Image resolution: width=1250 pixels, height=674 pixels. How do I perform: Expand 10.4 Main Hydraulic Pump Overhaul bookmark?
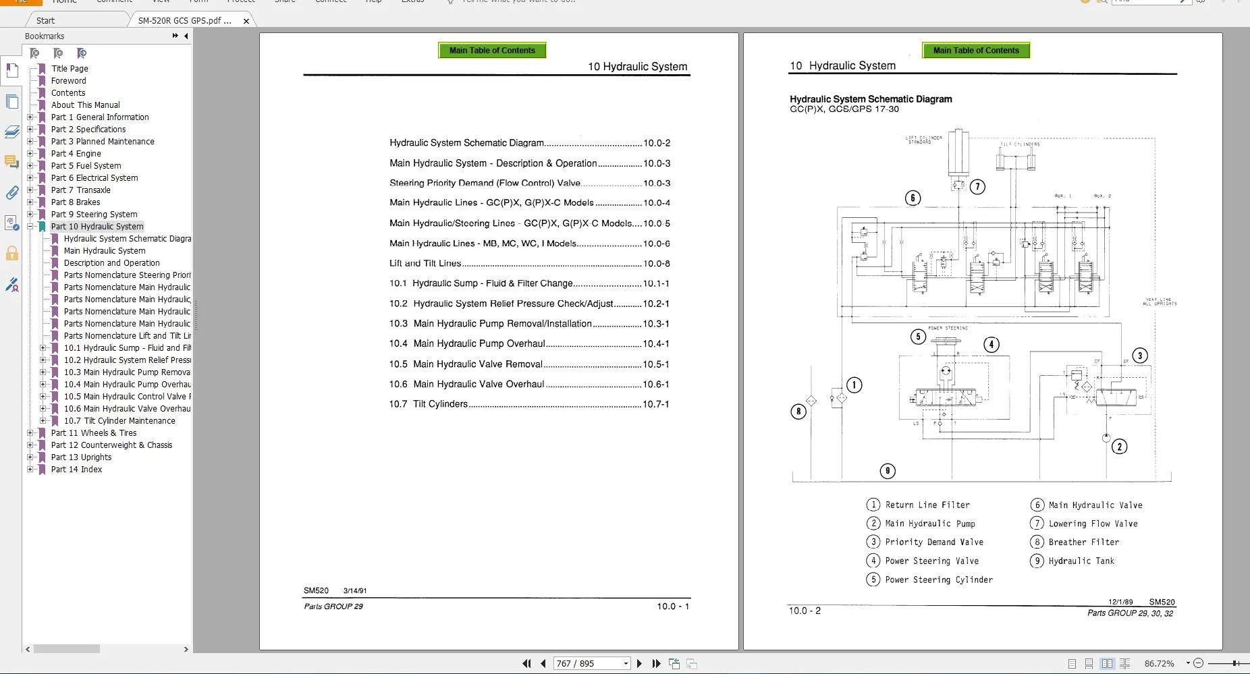click(x=43, y=385)
